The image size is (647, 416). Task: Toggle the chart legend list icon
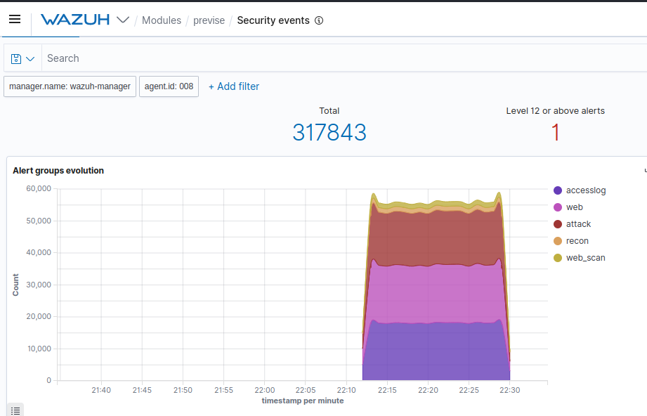point(15,410)
